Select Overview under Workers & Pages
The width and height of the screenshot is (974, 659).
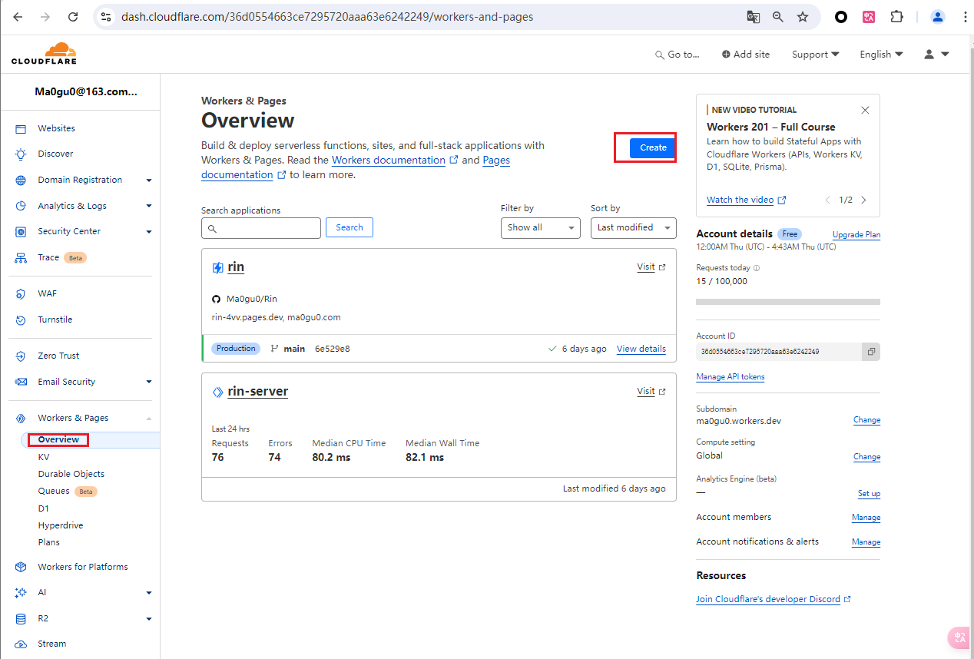click(58, 440)
